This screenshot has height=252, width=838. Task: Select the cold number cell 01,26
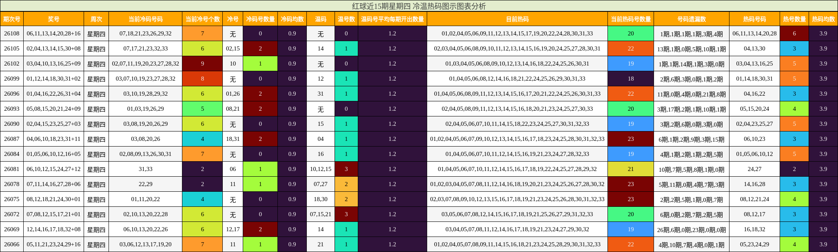coord(233,94)
